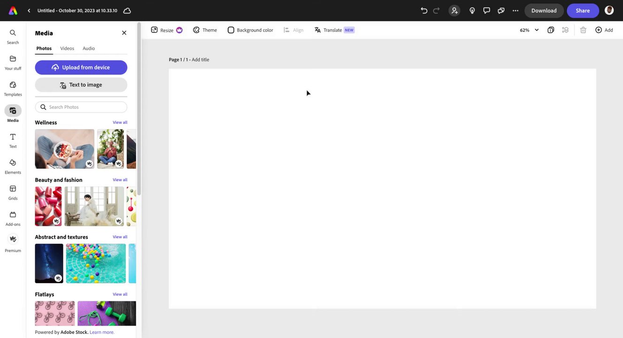The height and width of the screenshot is (338, 623).
Task: Click the Undo arrow icon
Action: tap(424, 10)
